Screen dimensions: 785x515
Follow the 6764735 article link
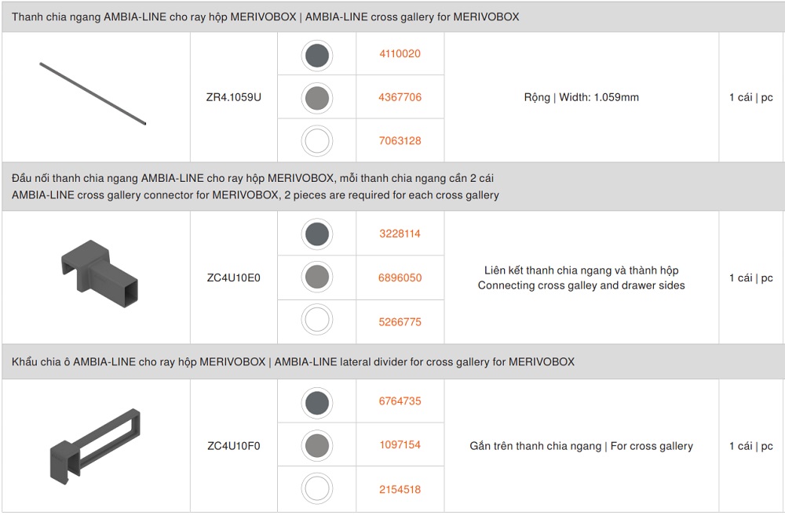coord(400,401)
